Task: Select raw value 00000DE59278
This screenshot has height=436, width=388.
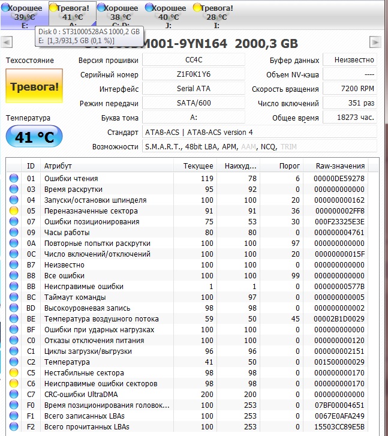Action: 339,179
